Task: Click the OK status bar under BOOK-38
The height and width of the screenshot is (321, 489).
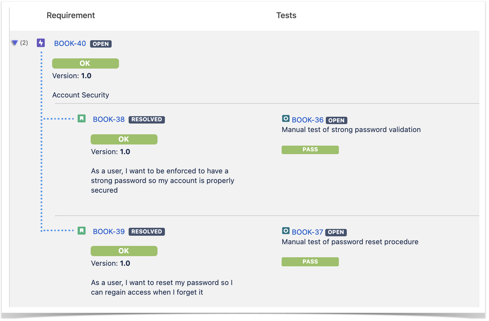Action: pyautogui.click(x=124, y=139)
